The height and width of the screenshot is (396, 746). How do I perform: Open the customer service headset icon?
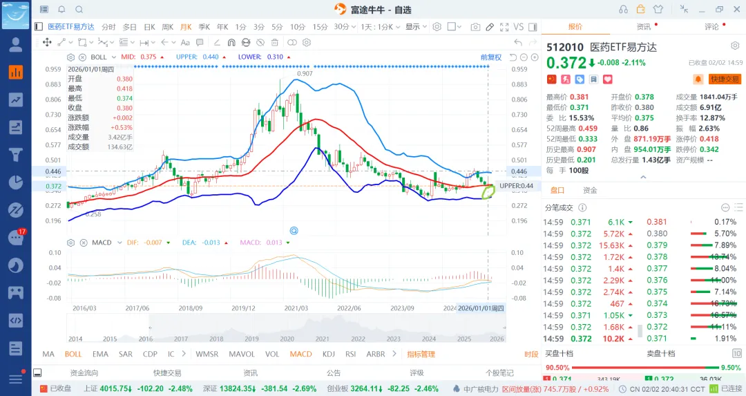pos(623,10)
